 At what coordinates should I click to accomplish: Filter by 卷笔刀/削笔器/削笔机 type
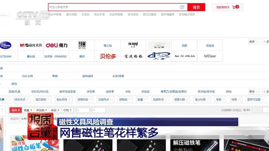(x=174, y=92)
